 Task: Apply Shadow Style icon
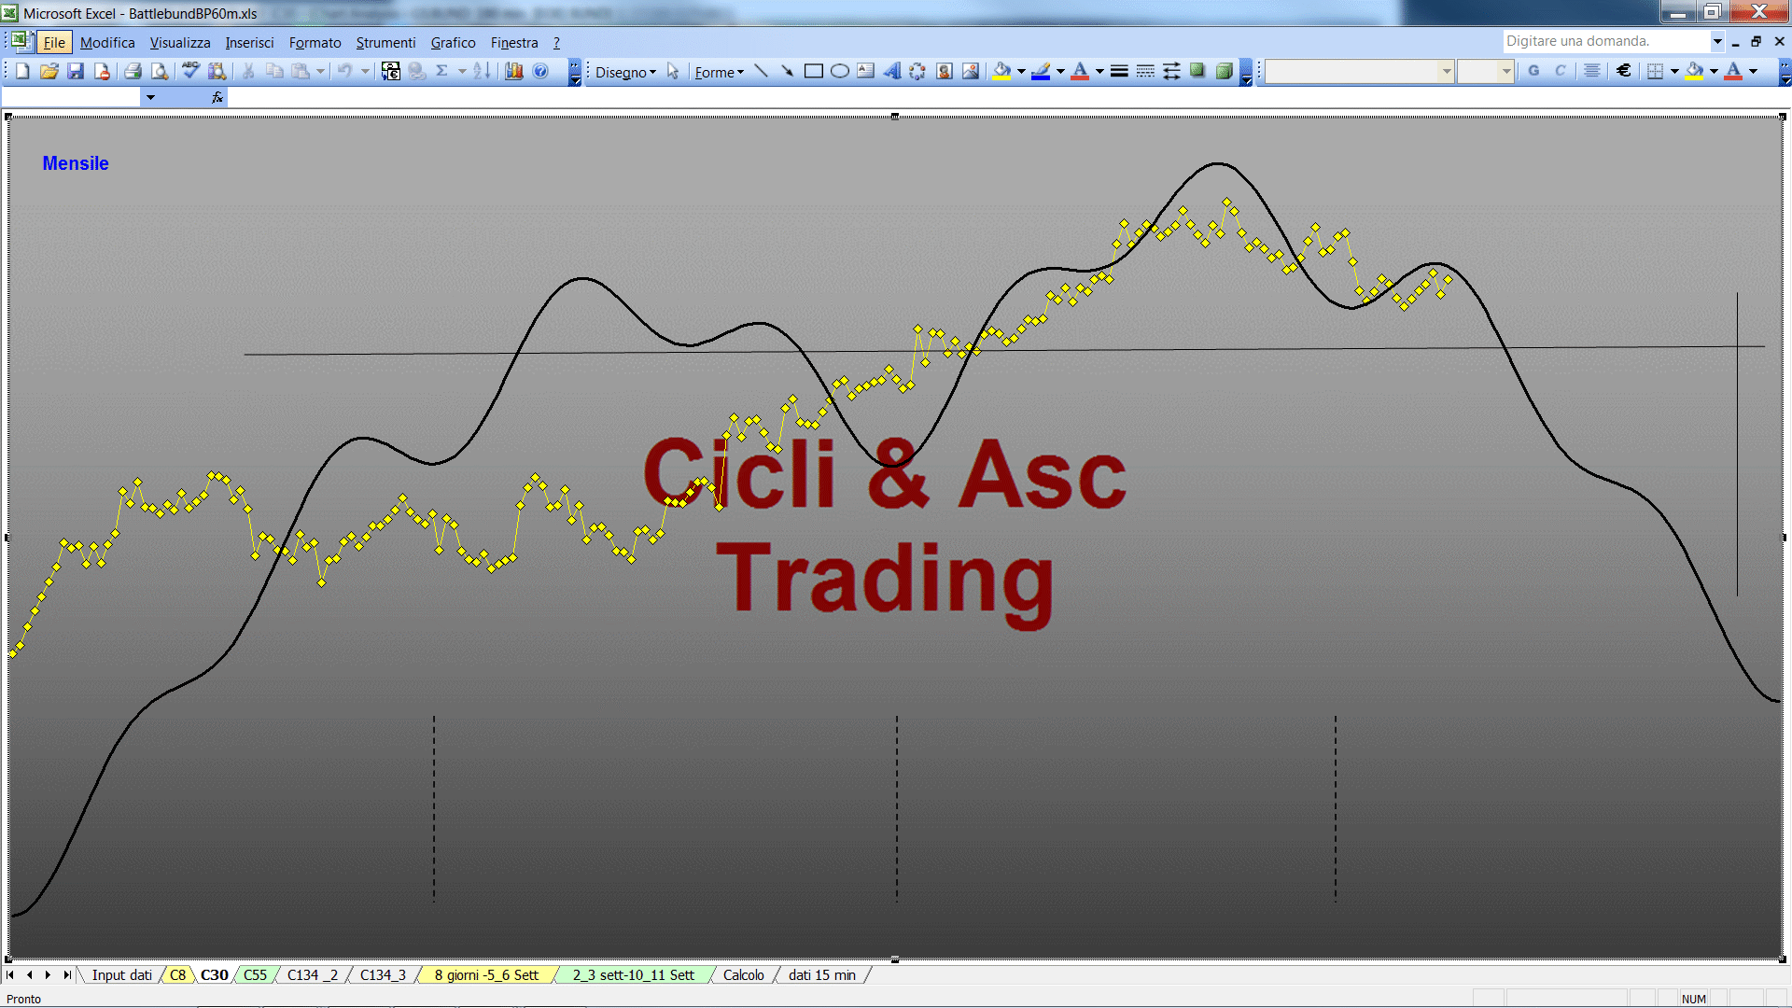1197,71
